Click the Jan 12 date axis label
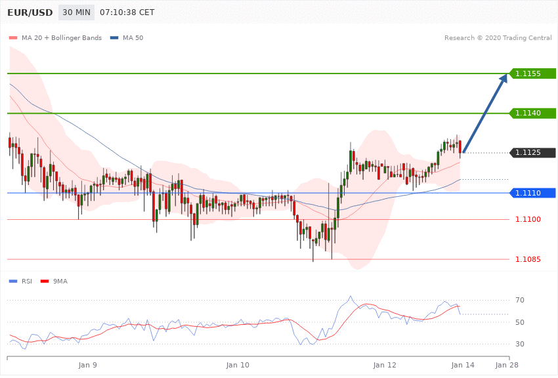Screen dimensions: 558x378 coord(385,365)
